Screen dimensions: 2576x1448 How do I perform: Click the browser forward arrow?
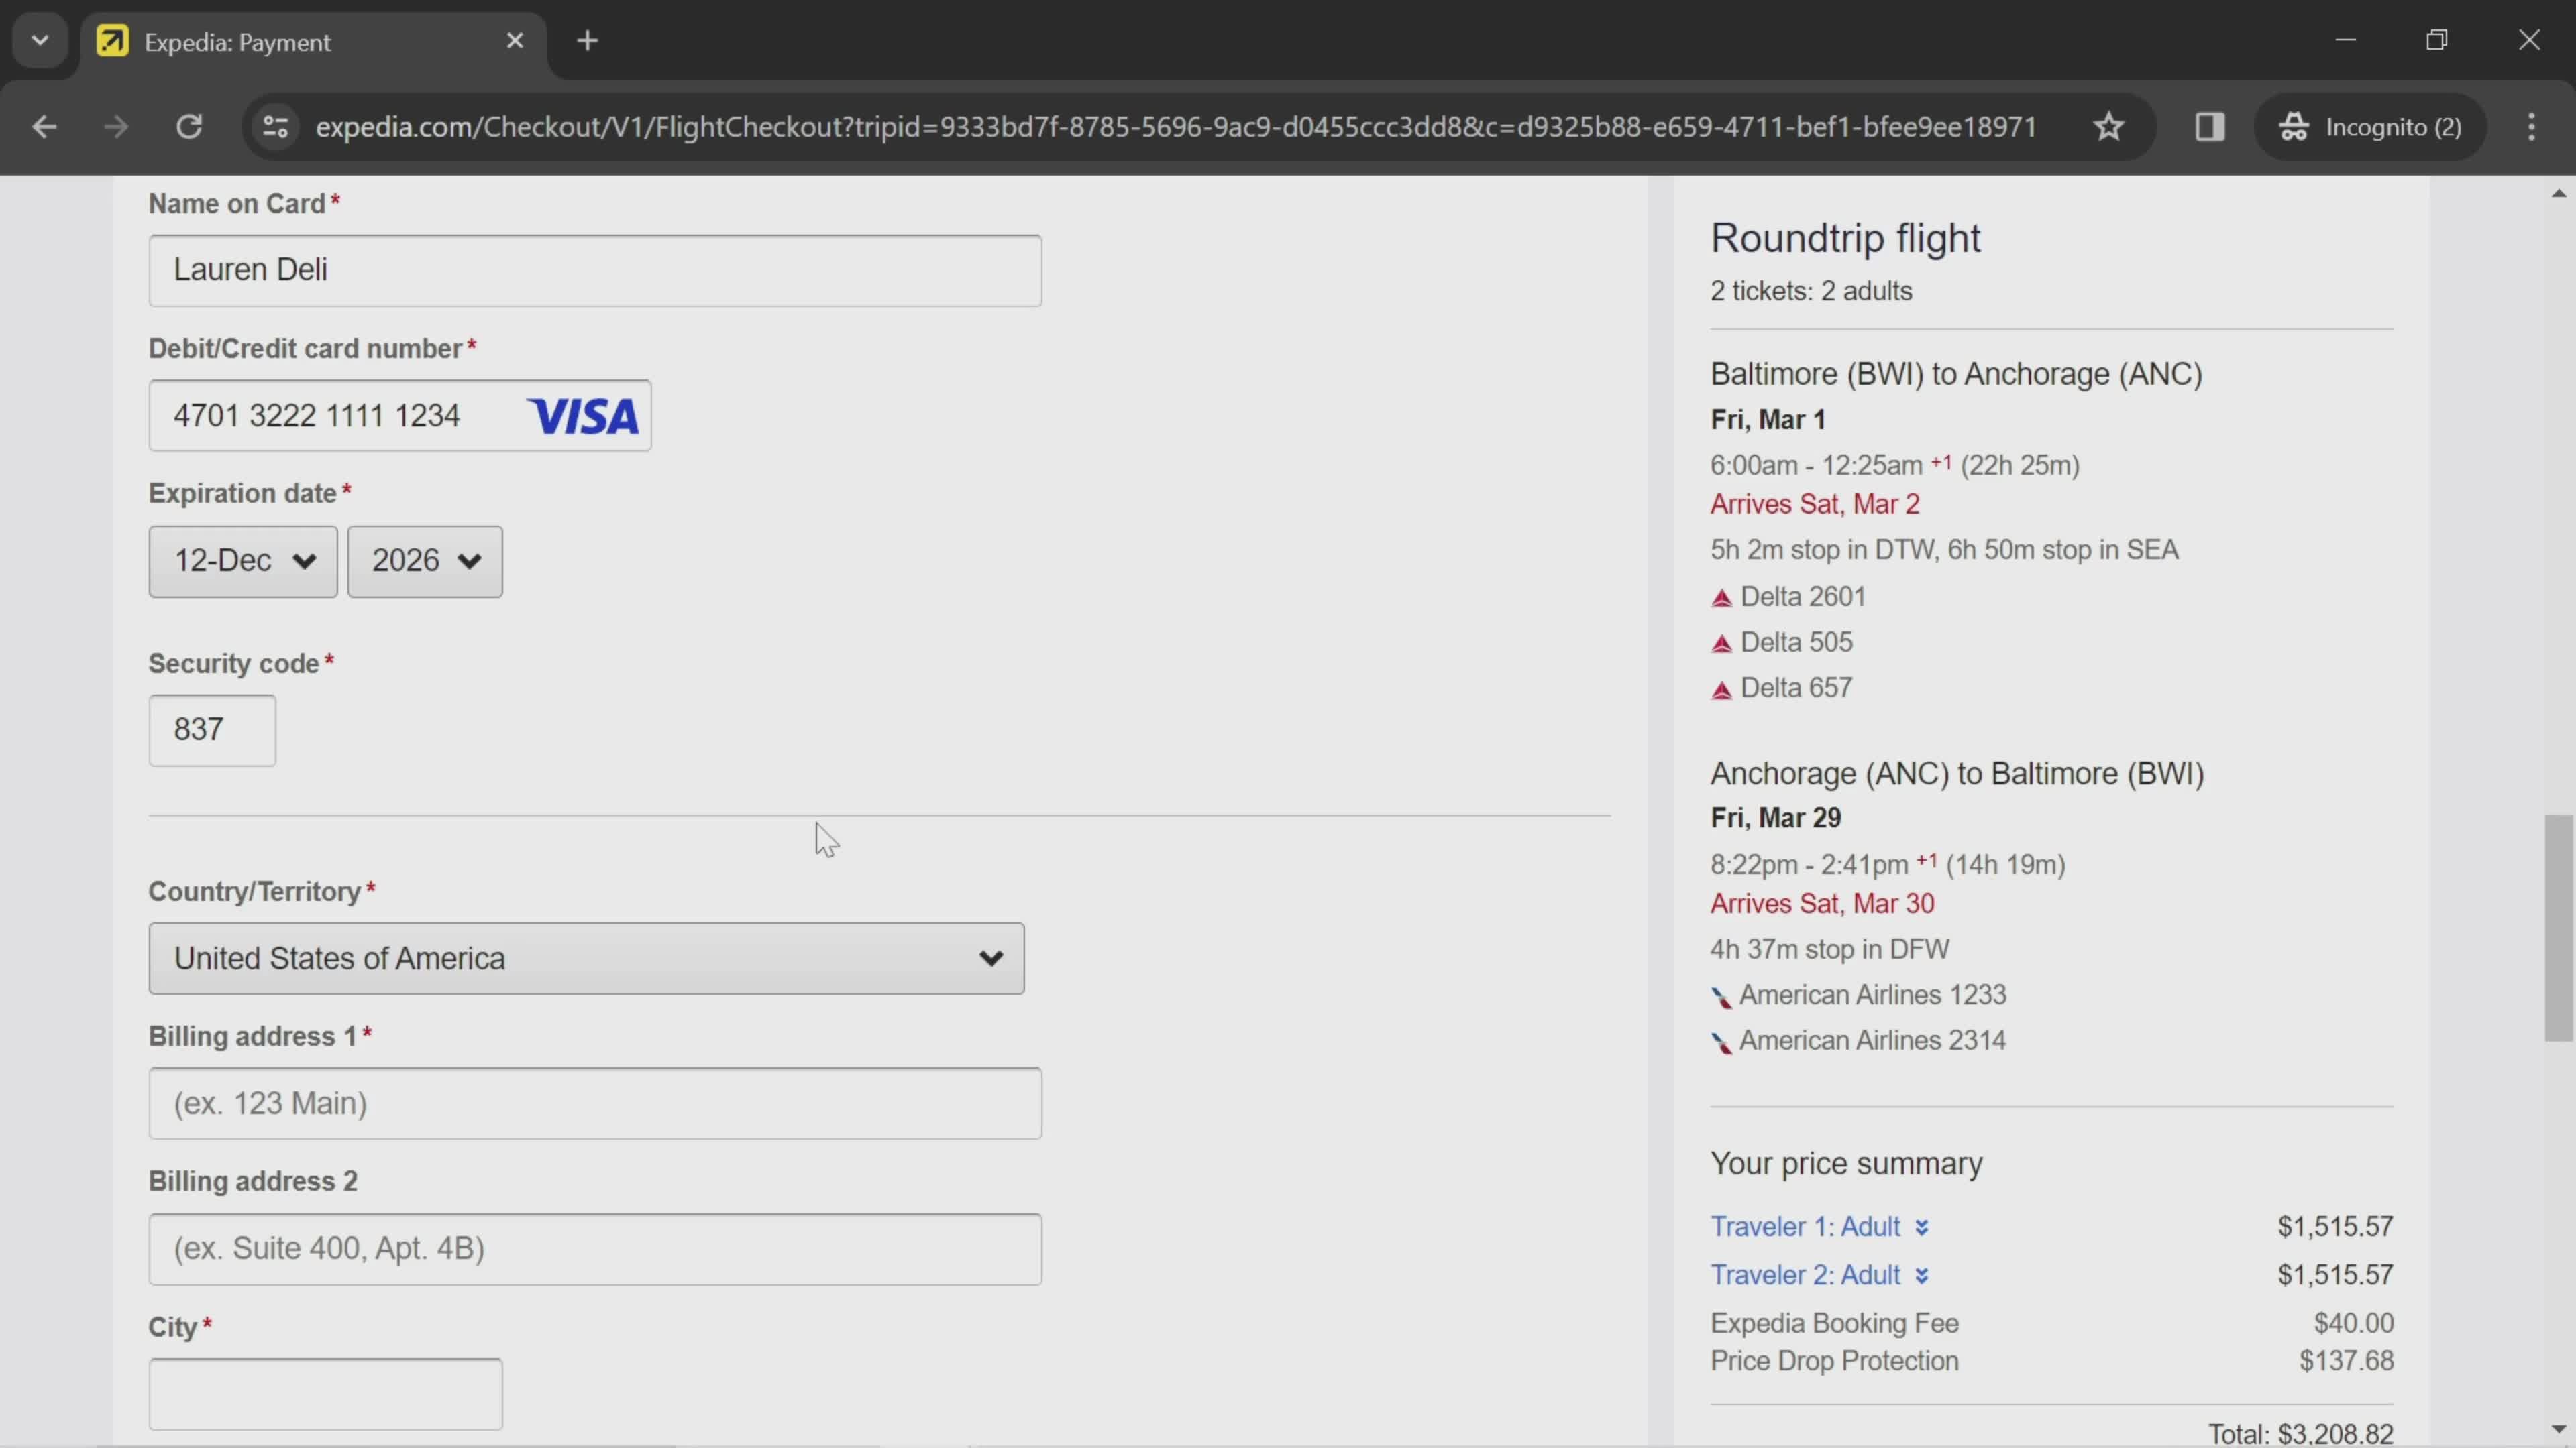coord(116,127)
